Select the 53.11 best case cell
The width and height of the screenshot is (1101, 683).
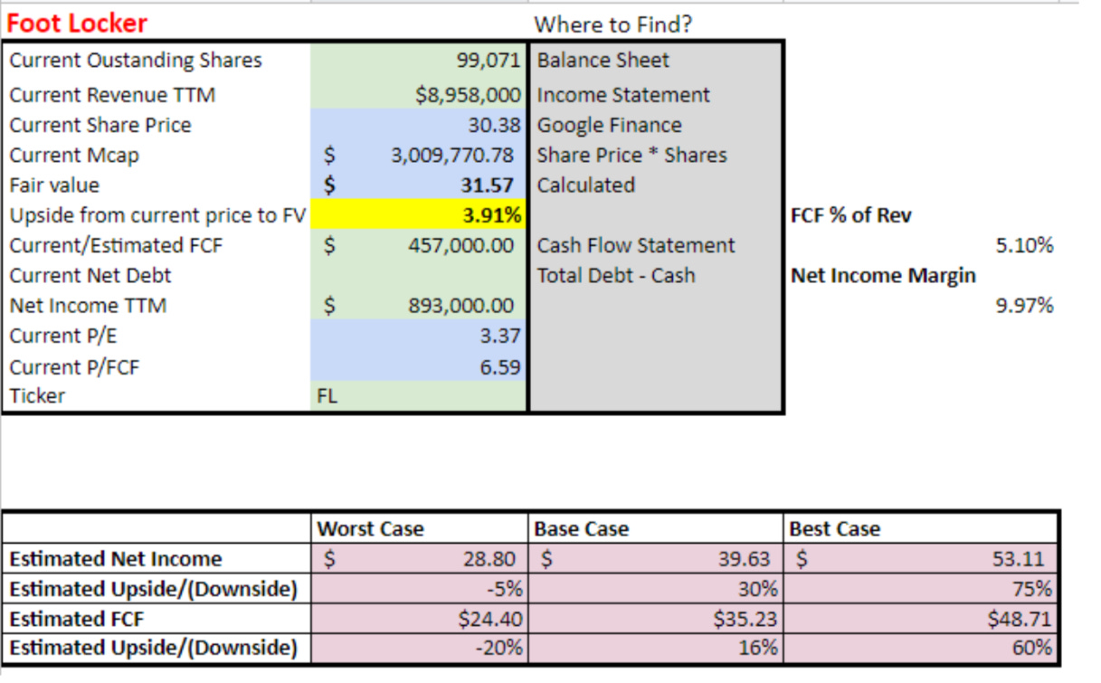(921, 559)
